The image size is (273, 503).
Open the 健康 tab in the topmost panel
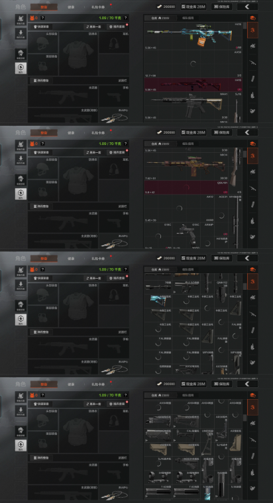(71, 7)
